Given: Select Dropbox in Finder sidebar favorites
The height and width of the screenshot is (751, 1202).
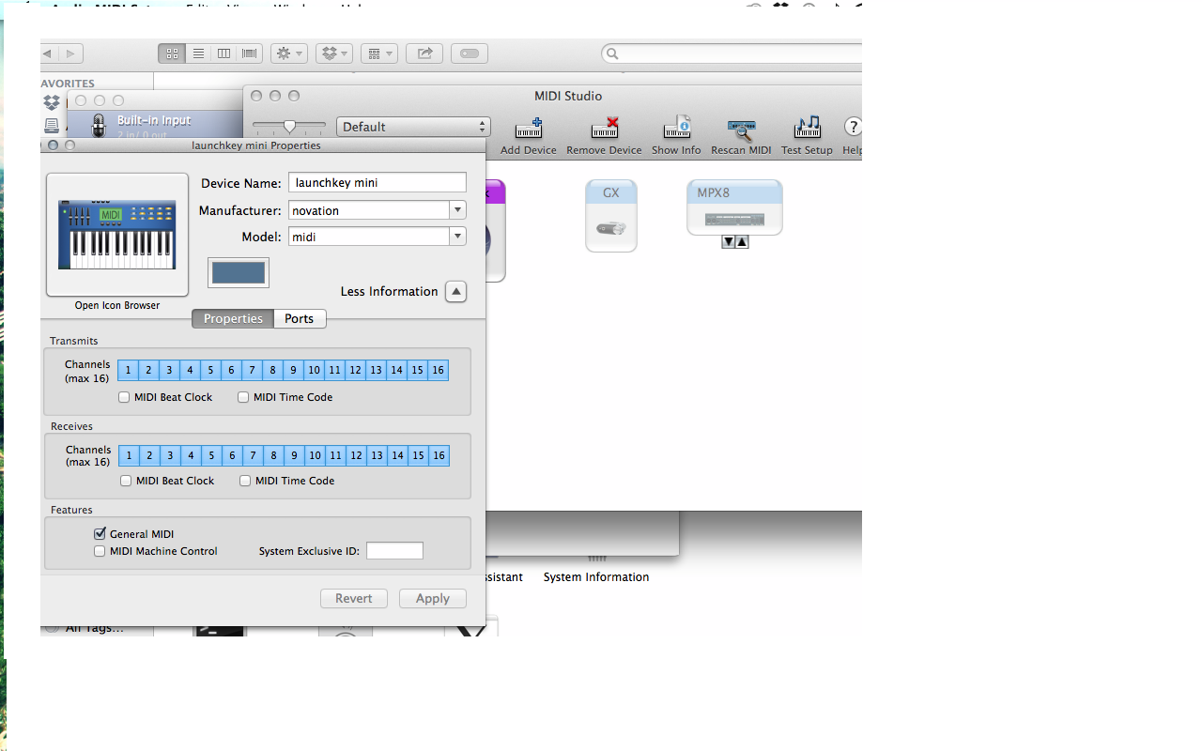Looking at the screenshot, I should click(x=52, y=102).
